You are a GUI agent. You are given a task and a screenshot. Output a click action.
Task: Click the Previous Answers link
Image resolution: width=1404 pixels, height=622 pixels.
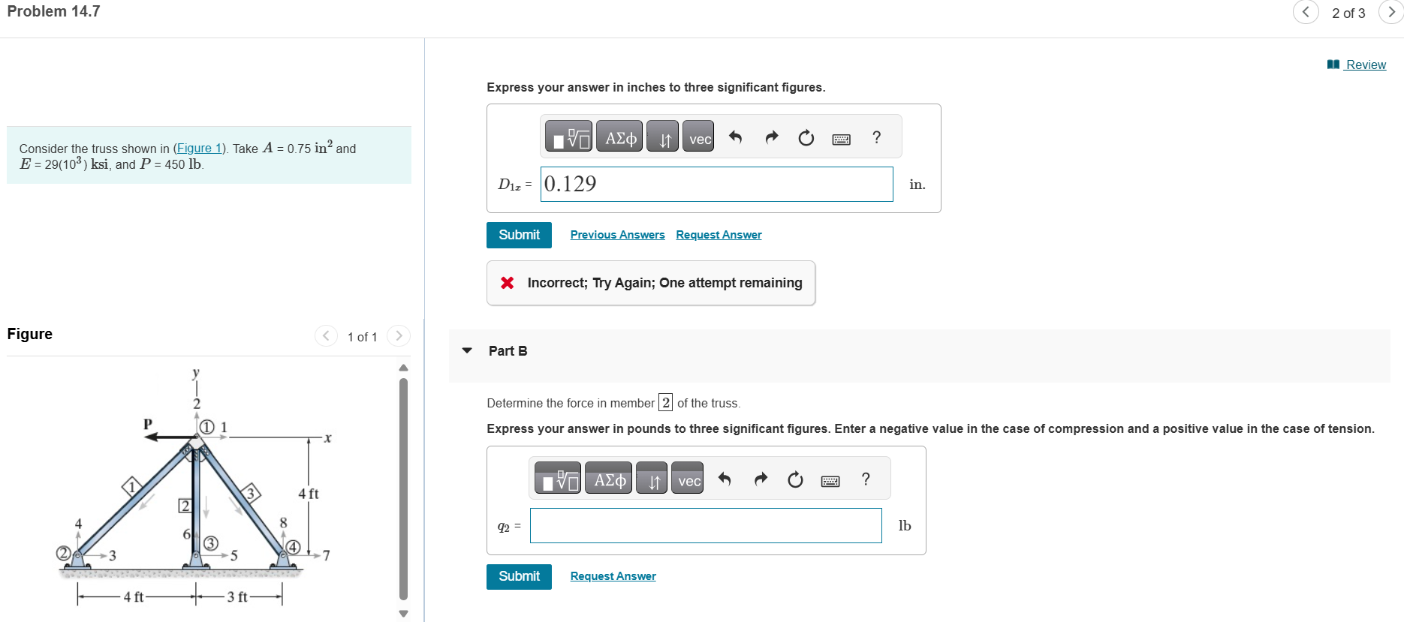tap(617, 234)
